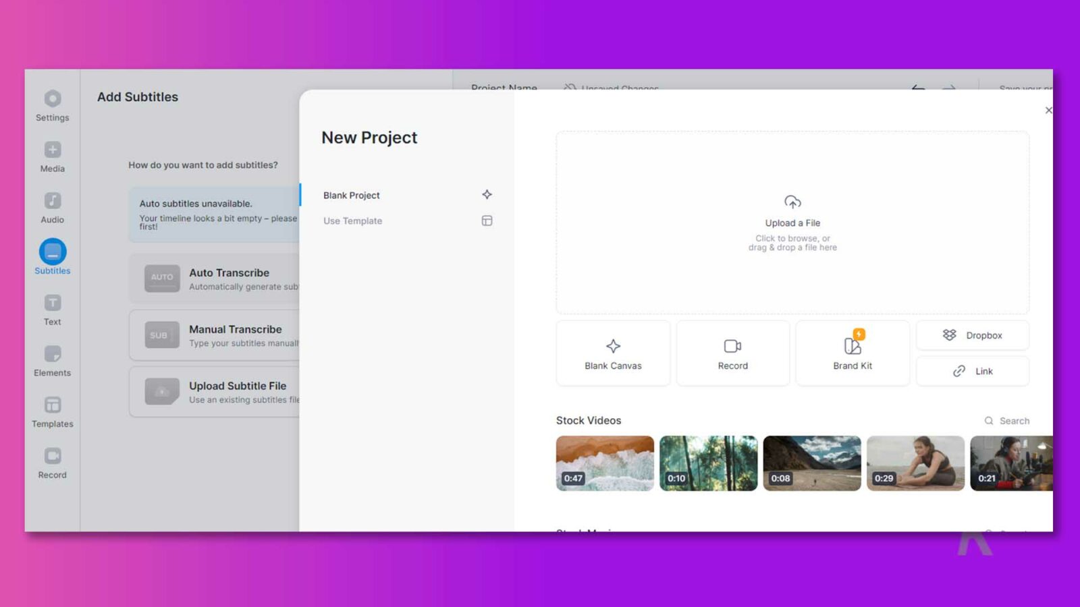Click the AUTO icon for Auto Transcribe
Viewport: 1080px width, 607px height.
point(162,278)
